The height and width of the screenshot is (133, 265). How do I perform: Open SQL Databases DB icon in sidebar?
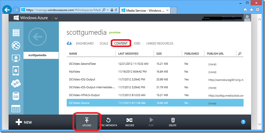point(16,96)
